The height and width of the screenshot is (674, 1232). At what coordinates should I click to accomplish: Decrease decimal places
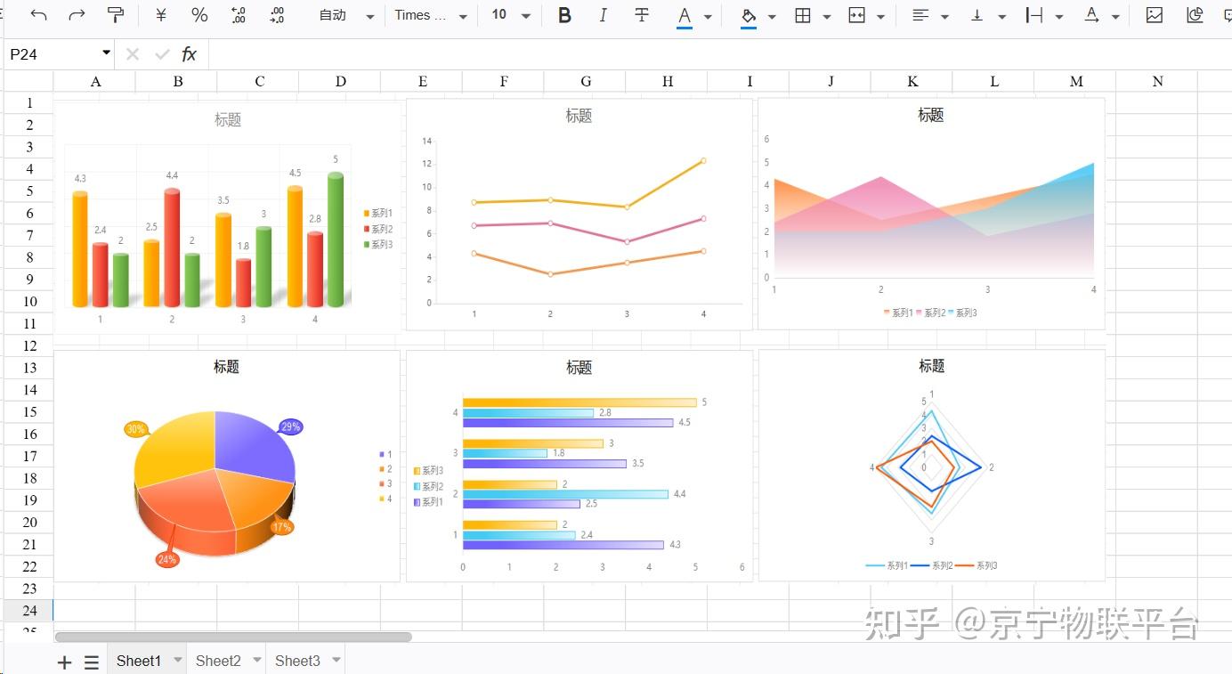[239, 15]
